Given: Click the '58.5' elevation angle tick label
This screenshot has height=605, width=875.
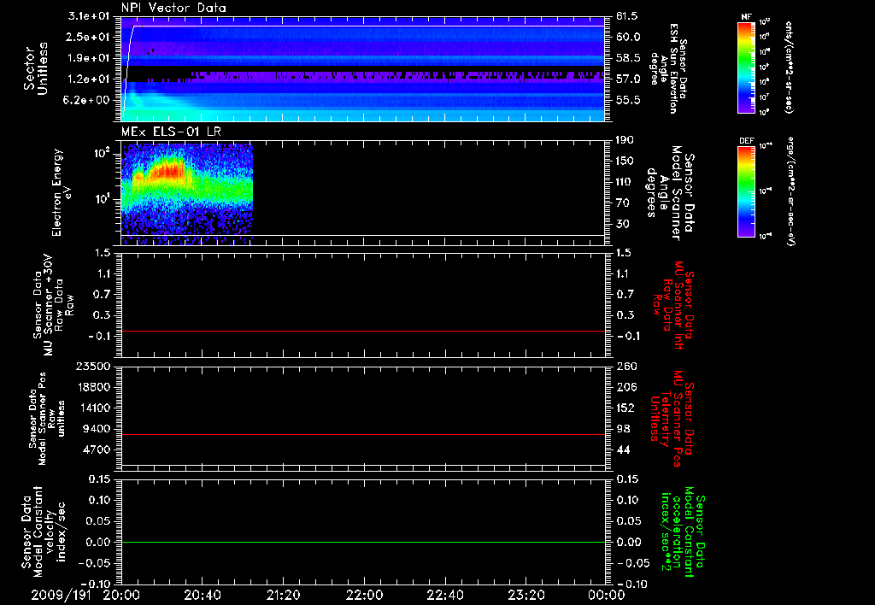Looking at the screenshot, I should (x=628, y=58).
